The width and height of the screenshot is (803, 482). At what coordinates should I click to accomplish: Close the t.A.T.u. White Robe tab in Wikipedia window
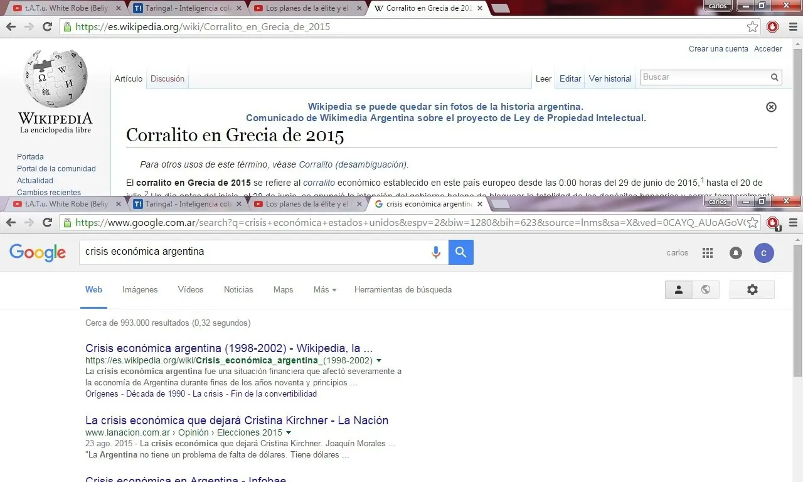click(x=119, y=9)
